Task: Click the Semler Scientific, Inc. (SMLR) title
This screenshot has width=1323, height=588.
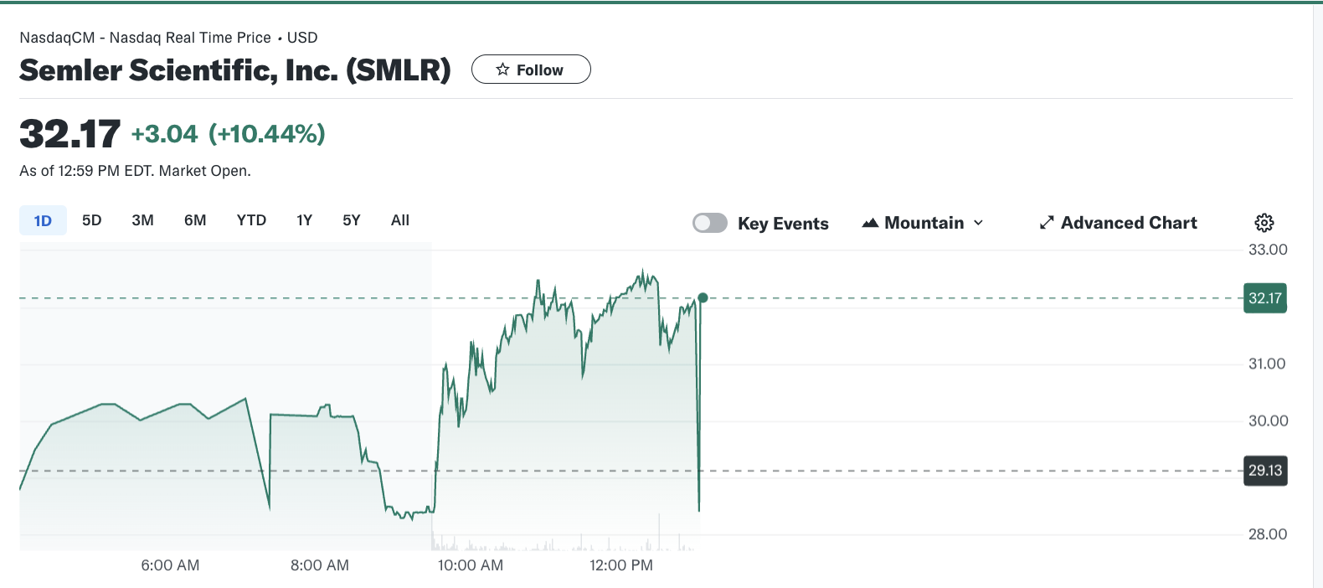Action: coord(235,70)
